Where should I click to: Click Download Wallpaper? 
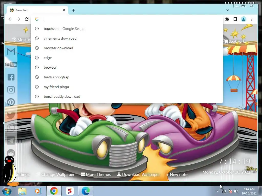tap(138, 175)
